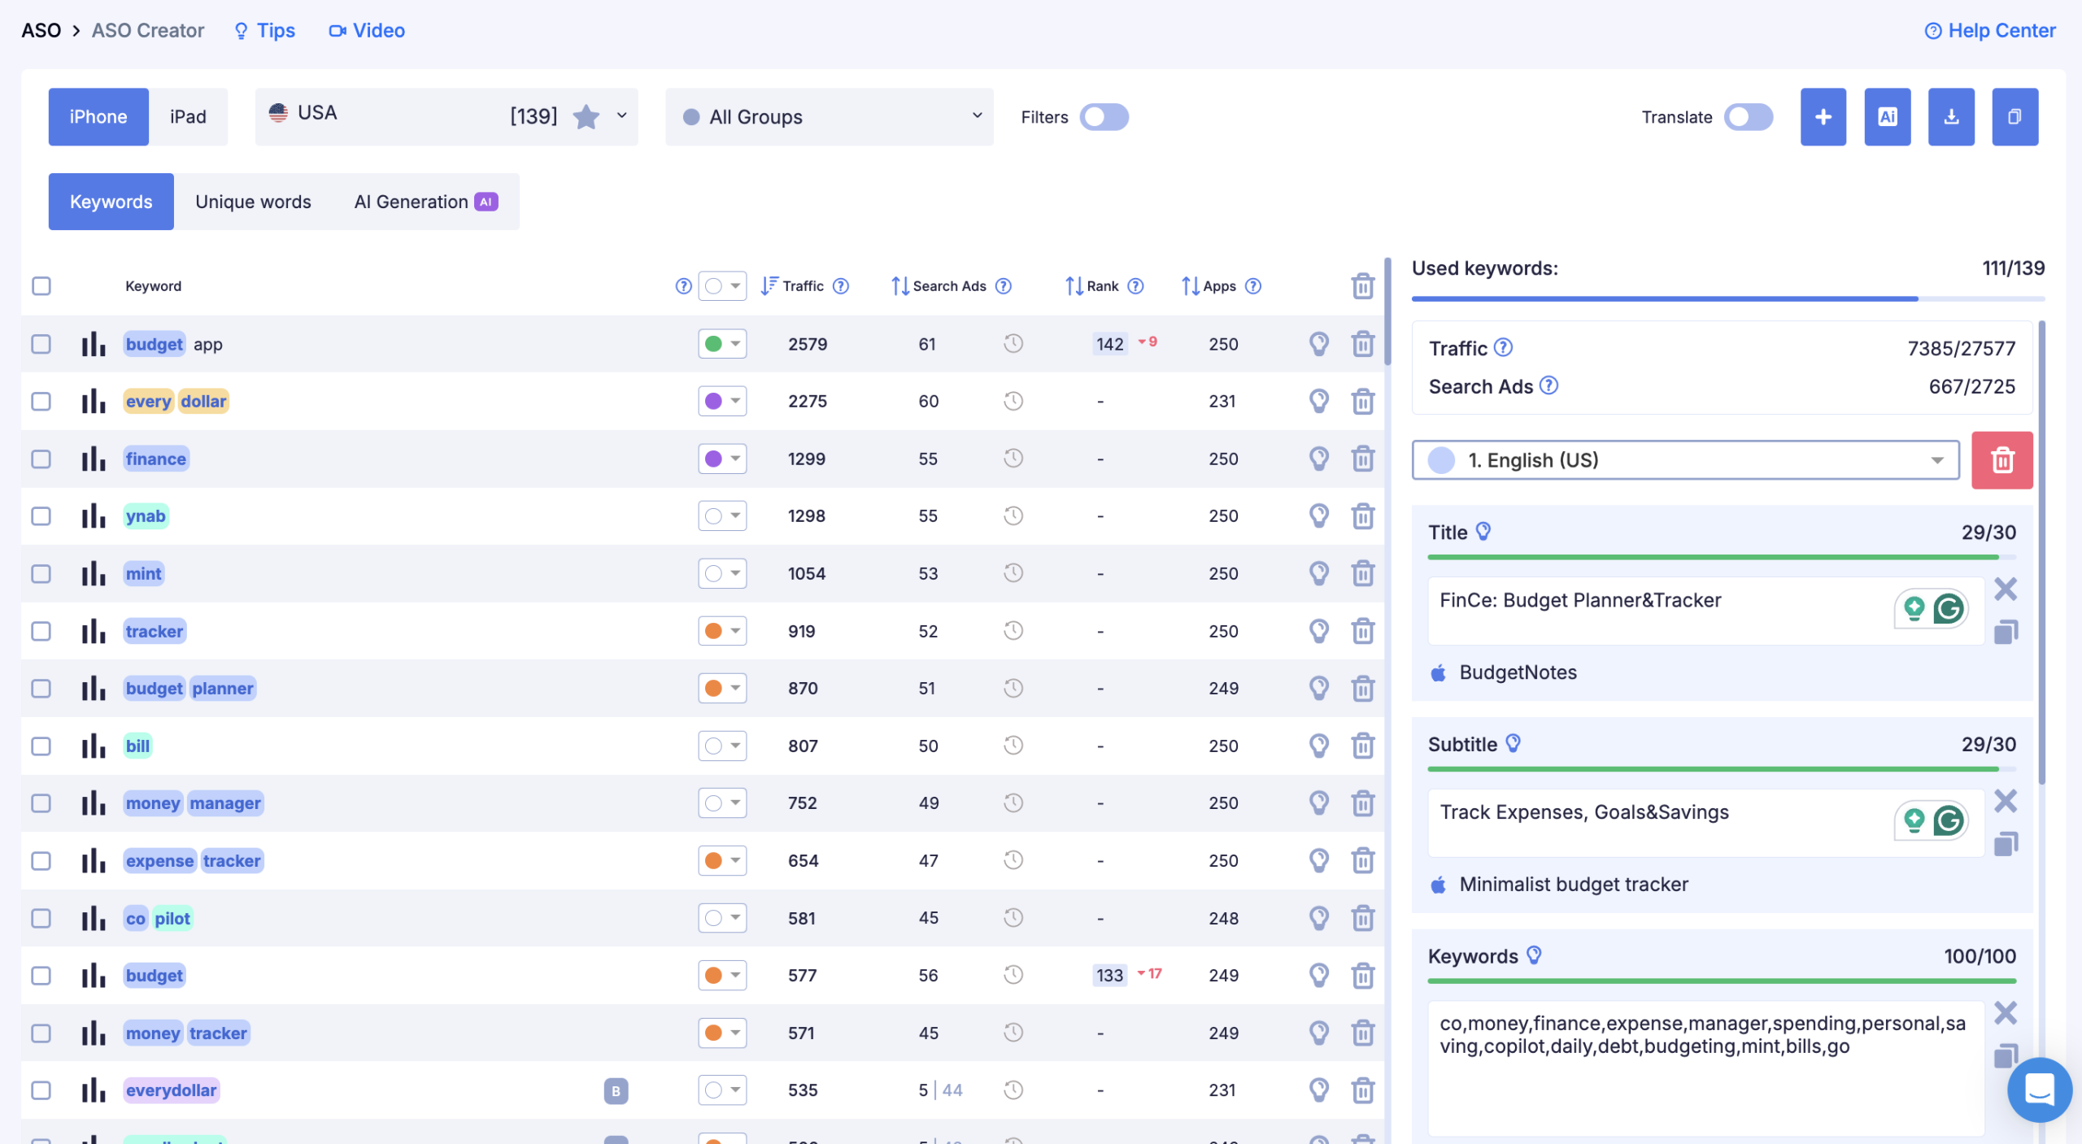Click the download export icon
The image size is (2082, 1144).
[x=1950, y=117]
